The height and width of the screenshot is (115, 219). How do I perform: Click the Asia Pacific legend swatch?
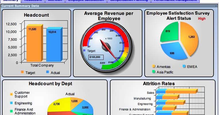pos(154,71)
